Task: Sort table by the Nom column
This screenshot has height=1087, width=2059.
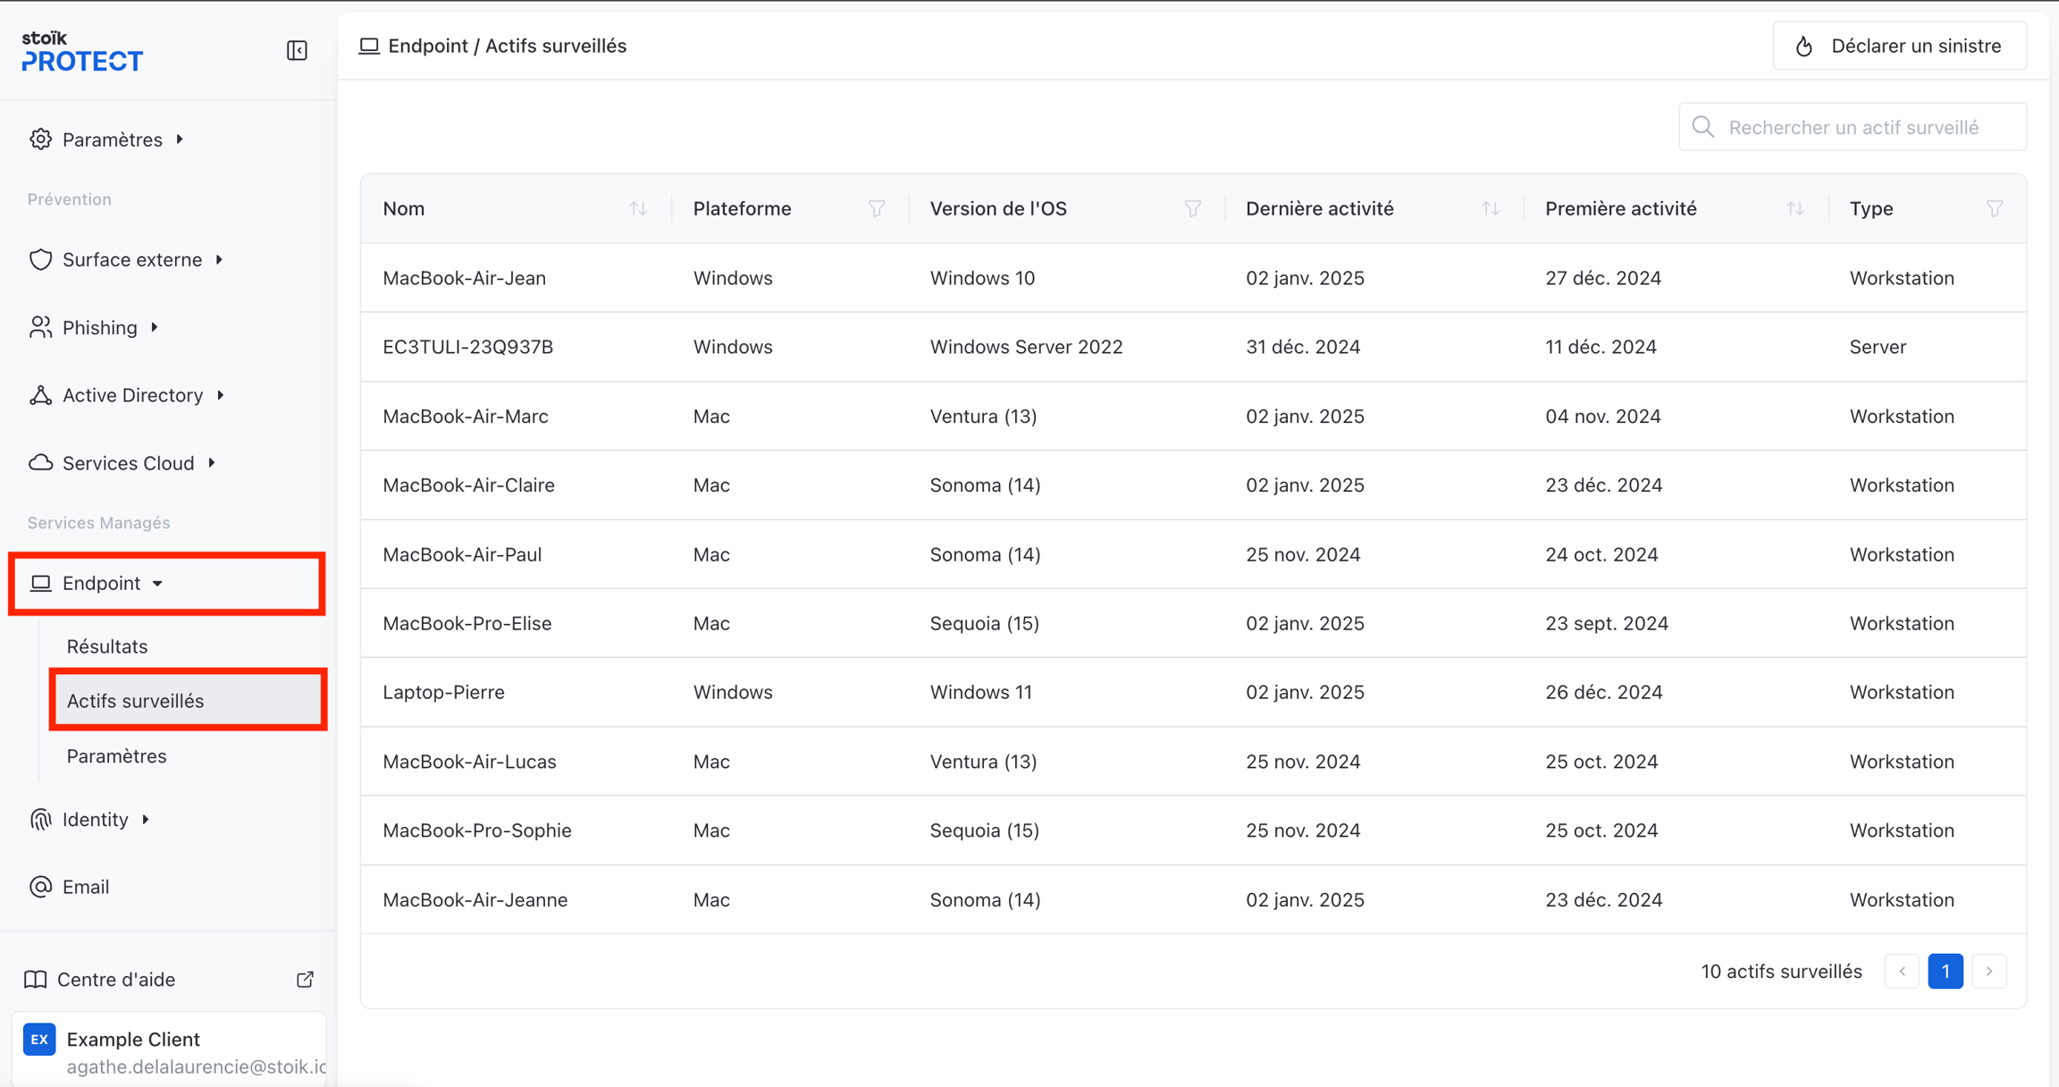Action: (637, 208)
